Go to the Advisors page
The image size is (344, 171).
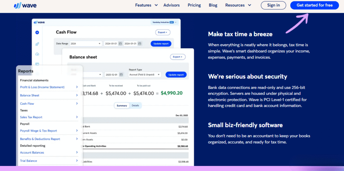point(172,5)
